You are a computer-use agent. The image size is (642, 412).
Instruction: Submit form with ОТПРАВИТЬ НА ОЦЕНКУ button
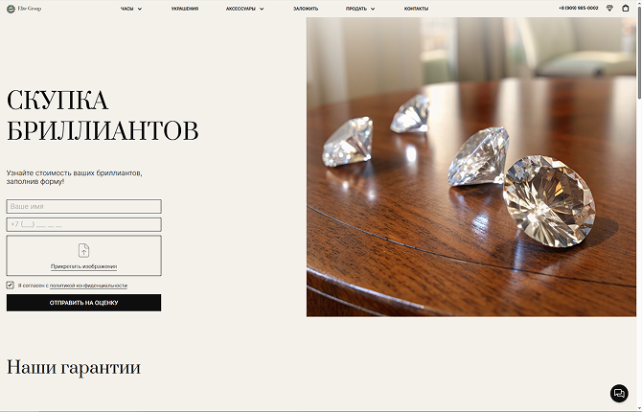[84, 303]
